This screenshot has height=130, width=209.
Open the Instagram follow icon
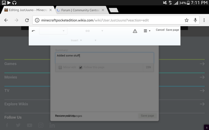(x=41, y=125)
